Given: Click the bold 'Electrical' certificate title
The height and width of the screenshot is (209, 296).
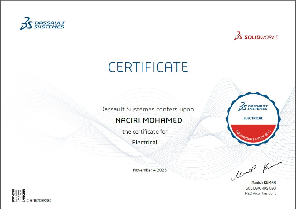Looking at the screenshot, I should tap(145, 142).
